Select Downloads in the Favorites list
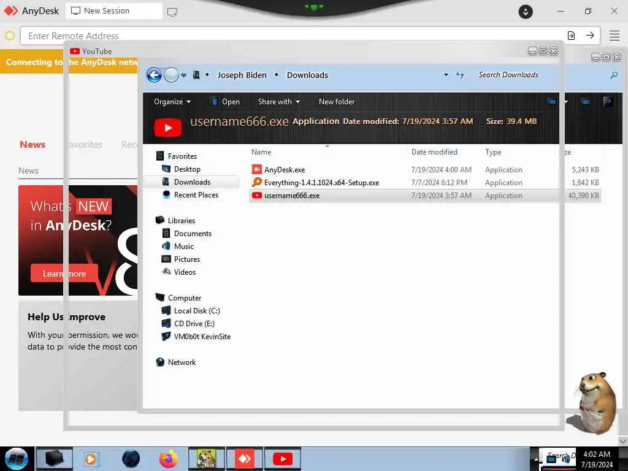The width and height of the screenshot is (628, 471). 192,182
